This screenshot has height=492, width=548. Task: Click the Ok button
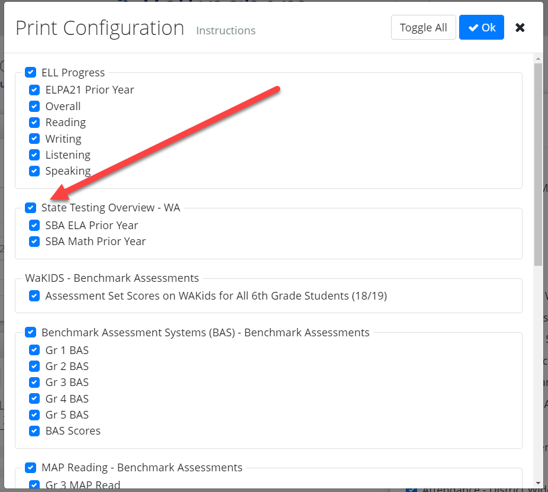coord(481,27)
